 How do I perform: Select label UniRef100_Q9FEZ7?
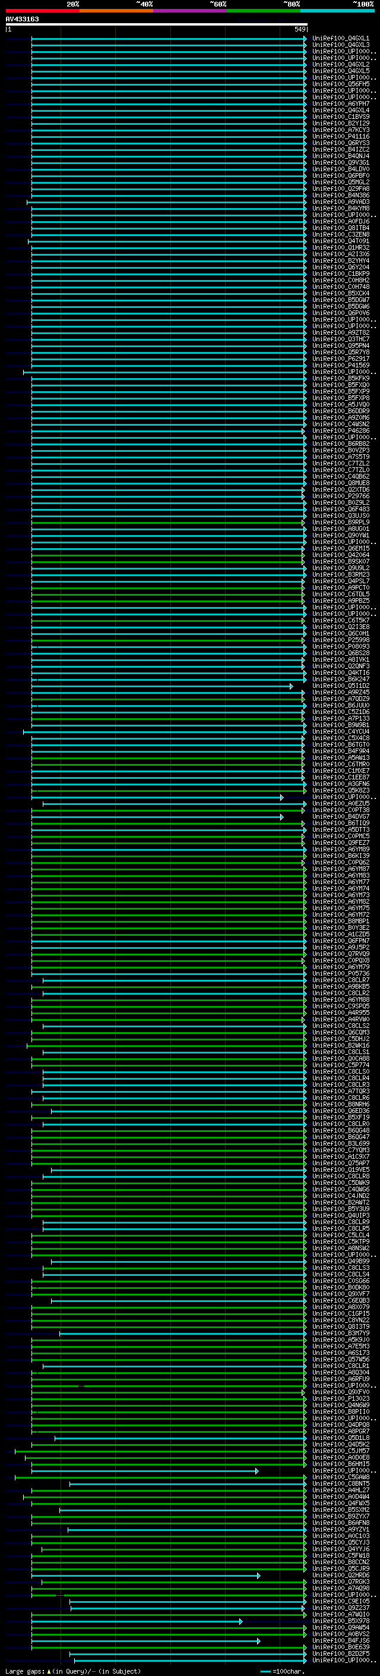point(340,842)
